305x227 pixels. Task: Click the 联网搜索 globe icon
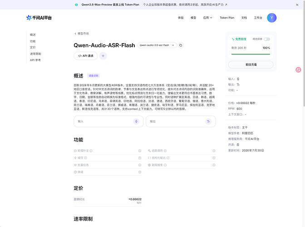(149, 165)
